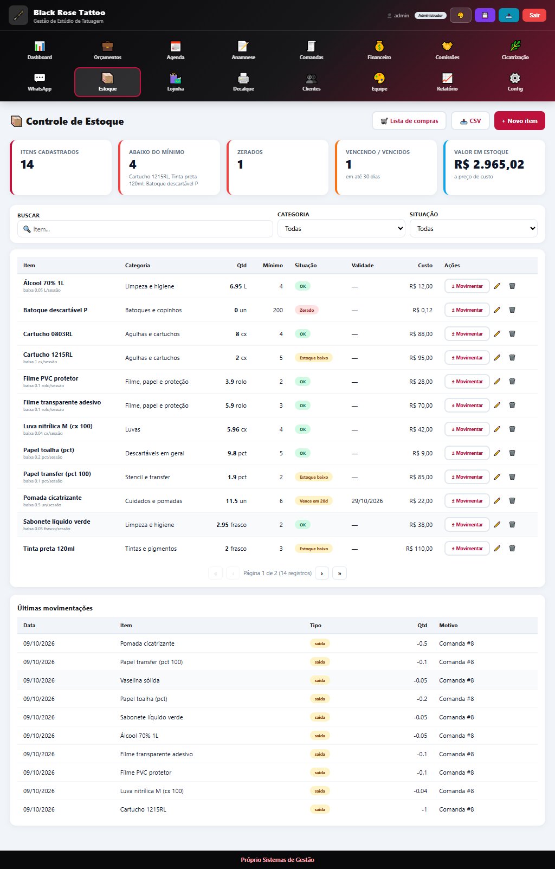Open the Decalque printer section
The width and height of the screenshot is (555, 869).
(x=243, y=82)
